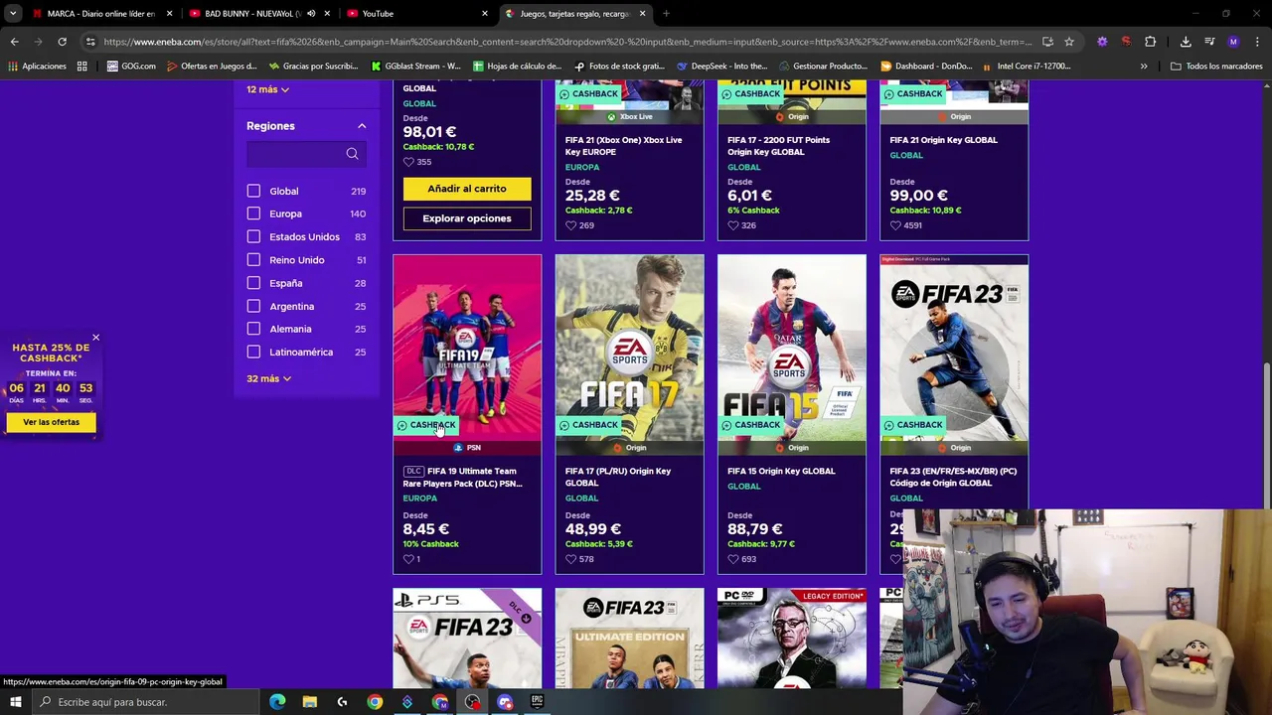Viewport: 1272px width, 715px height.
Task: Collapse the Regiones filter section
Action: click(362, 126)
